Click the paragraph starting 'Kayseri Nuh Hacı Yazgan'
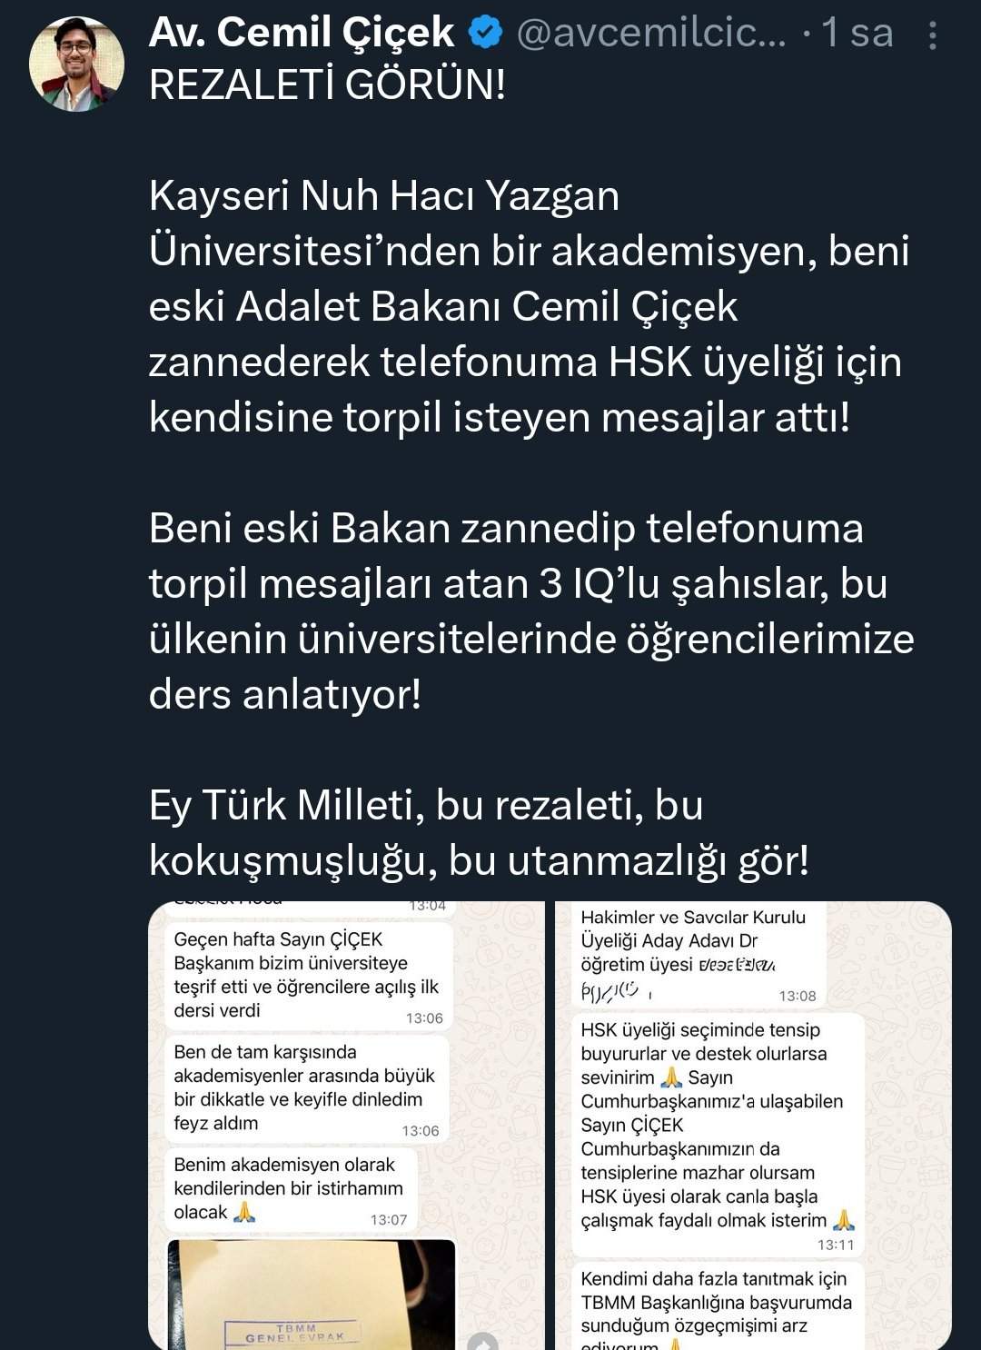The width and height of the screenshot is (981, 1350). coord(527,306)
